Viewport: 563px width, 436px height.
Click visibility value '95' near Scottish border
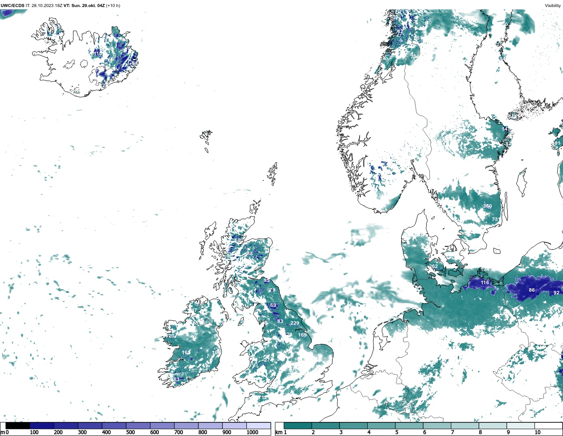267,280
